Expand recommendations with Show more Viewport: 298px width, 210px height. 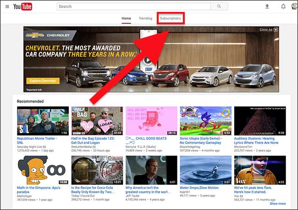(x=277, y=204)
